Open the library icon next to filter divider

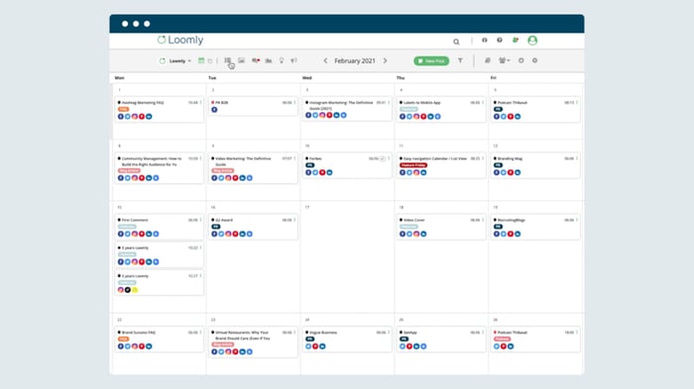[488, 60]
